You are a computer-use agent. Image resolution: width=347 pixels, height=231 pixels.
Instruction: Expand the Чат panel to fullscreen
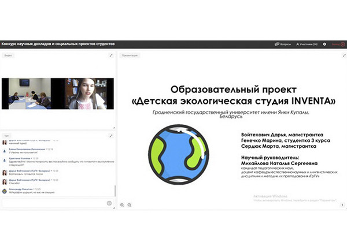[111, 136]
